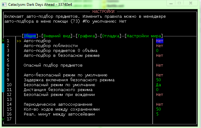Viewport: 201px width, 128px height.
Task: Click line number 17
Action: click(x=9, y=119)
